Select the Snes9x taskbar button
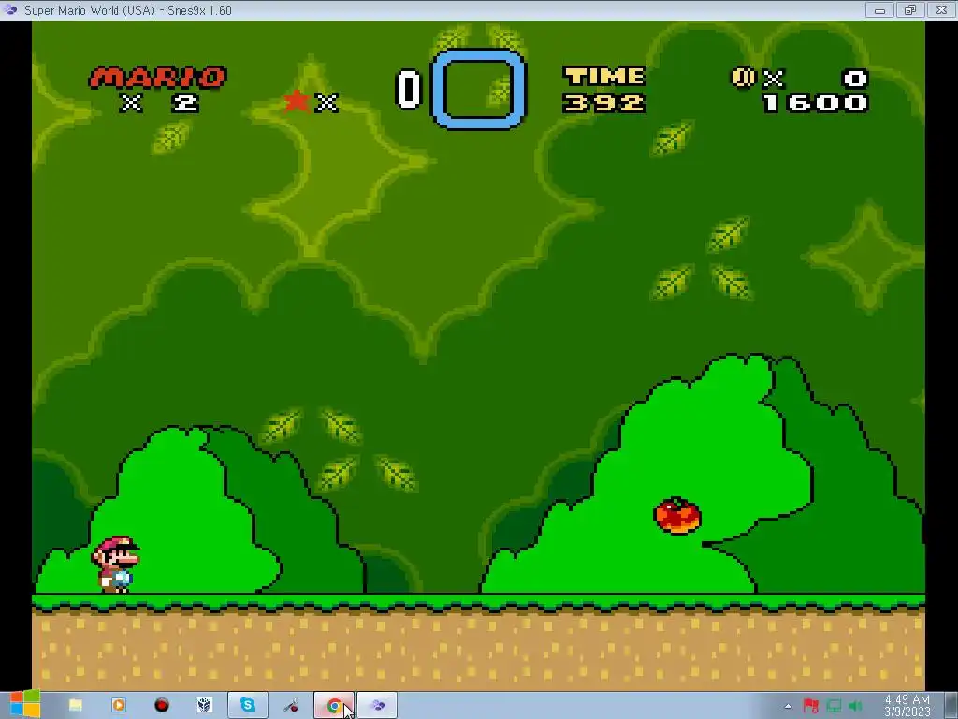The image size is (958, 719). (x=377, y=706)
